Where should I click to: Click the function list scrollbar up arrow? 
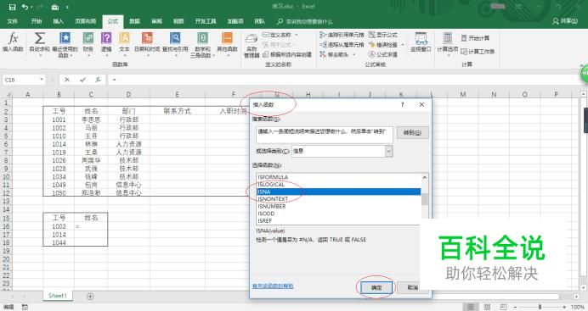[x=425, y=178]
